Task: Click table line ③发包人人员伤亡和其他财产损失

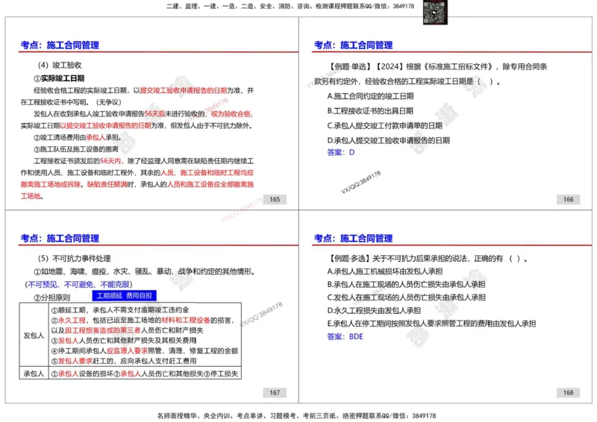Action: click(x=124, y=340)
